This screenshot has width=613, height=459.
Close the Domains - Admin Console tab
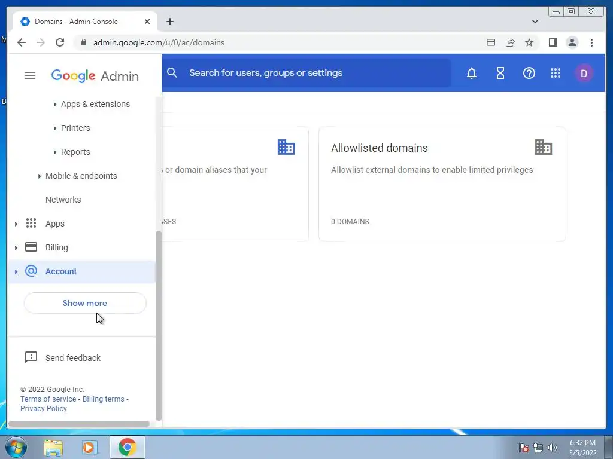pyautogui.click(x=147, y=22)
